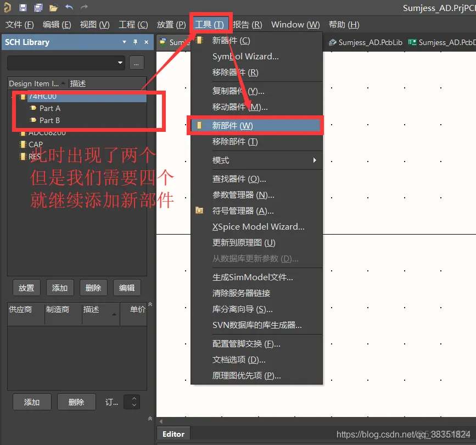Screen dimensions: 476x445
Task: Click the Save All icon
Action: click(x=38, y=8)
